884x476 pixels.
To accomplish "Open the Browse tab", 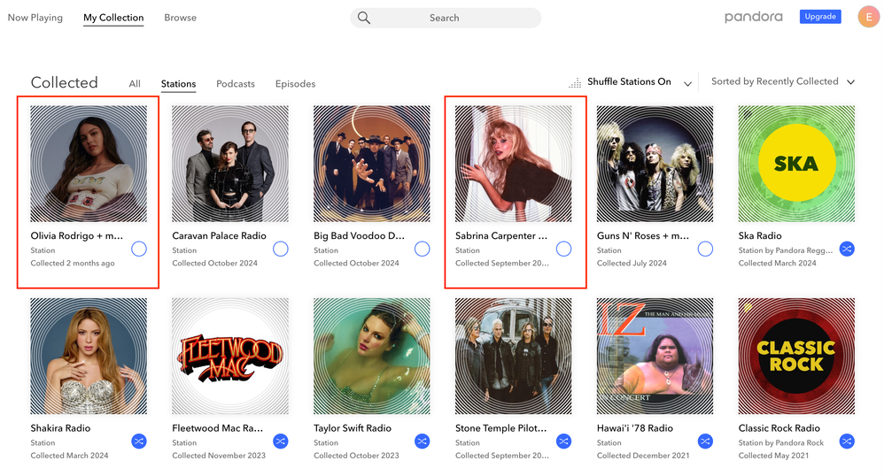I will click(180, 18).
